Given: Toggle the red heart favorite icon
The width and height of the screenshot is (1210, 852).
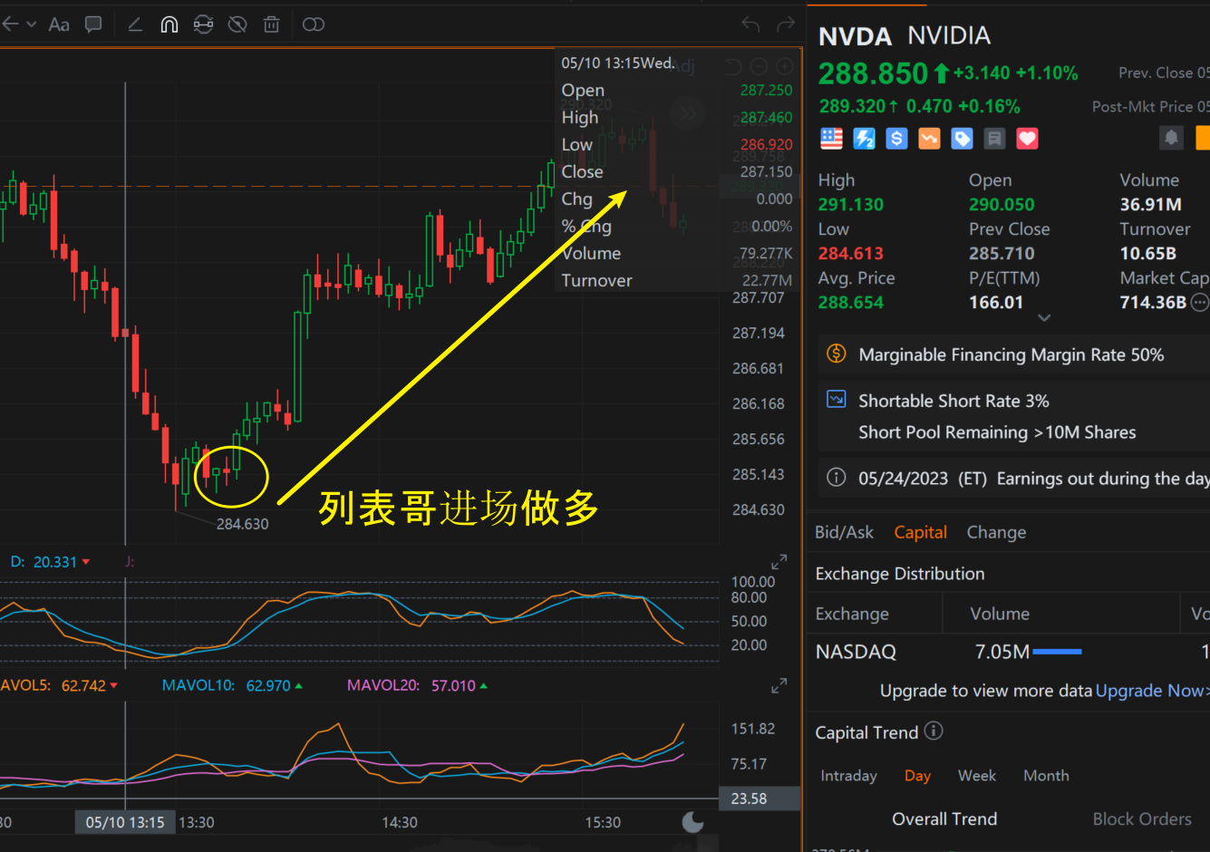Looking at the screenshot, I should [x=1027, y=139].
